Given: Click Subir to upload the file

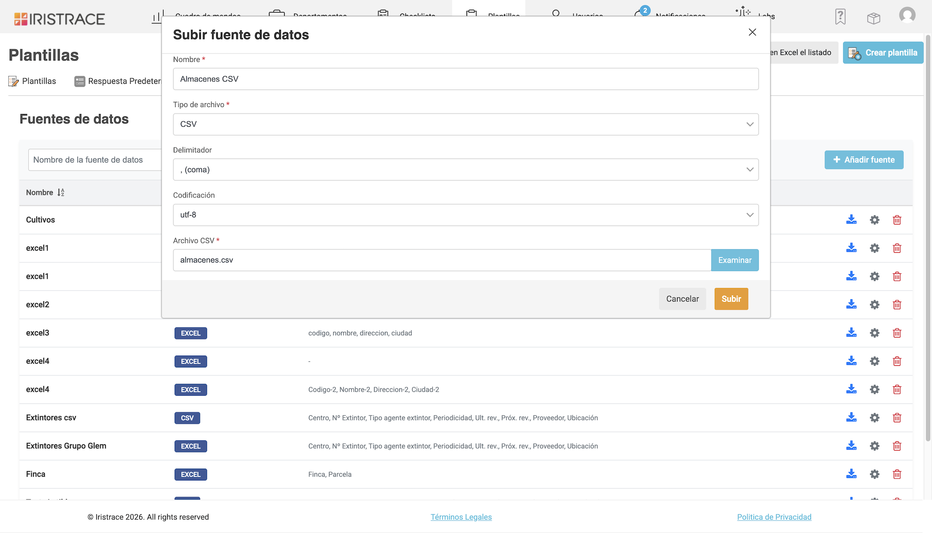Looking at the screenshot, I should click(x=731, y=299).
